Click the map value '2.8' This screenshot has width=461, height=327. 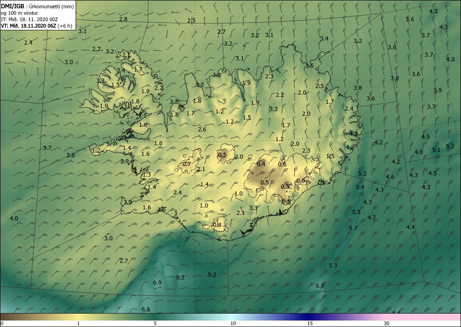coord(123,19)
